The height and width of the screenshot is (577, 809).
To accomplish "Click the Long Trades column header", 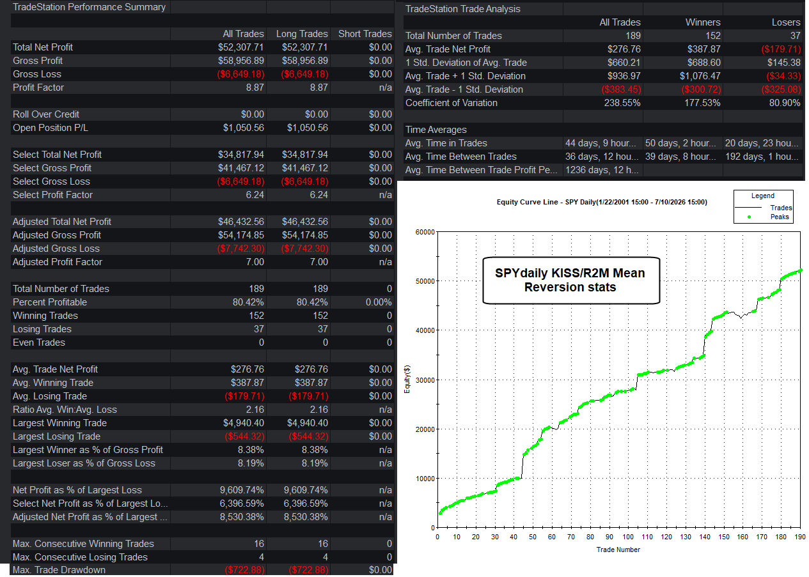I will click(302, 34).
